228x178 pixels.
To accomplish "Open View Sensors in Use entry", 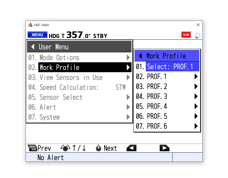I will pos(79,77).
